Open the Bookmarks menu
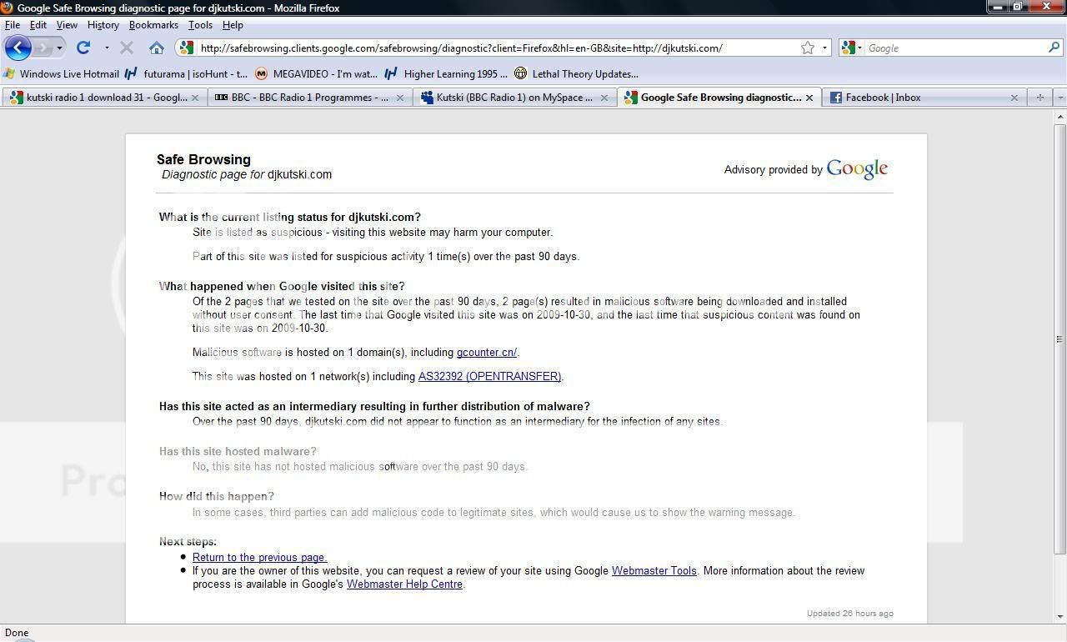Screen dimensions: 1067x642 [x=153, y=25]
